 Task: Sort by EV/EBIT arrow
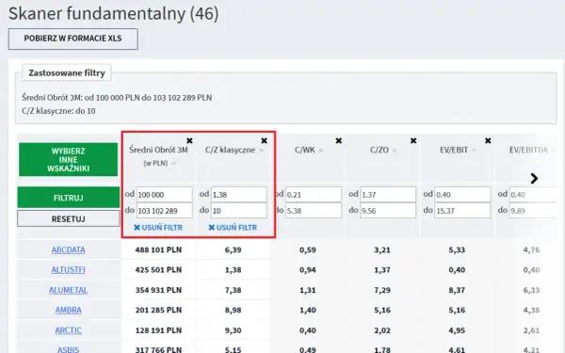click(x=475, y=150)
